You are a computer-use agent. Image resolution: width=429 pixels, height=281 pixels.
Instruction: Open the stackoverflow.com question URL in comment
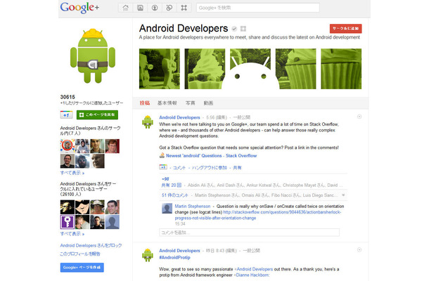pos(257,215)
